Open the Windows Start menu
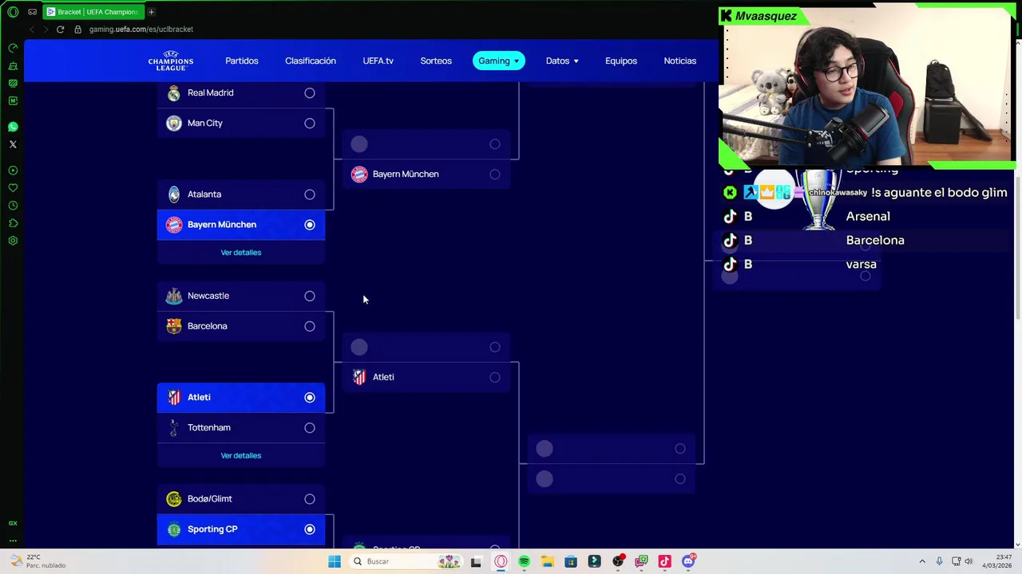This screenshot has width=1022, height=574. [x=335, y=561]
